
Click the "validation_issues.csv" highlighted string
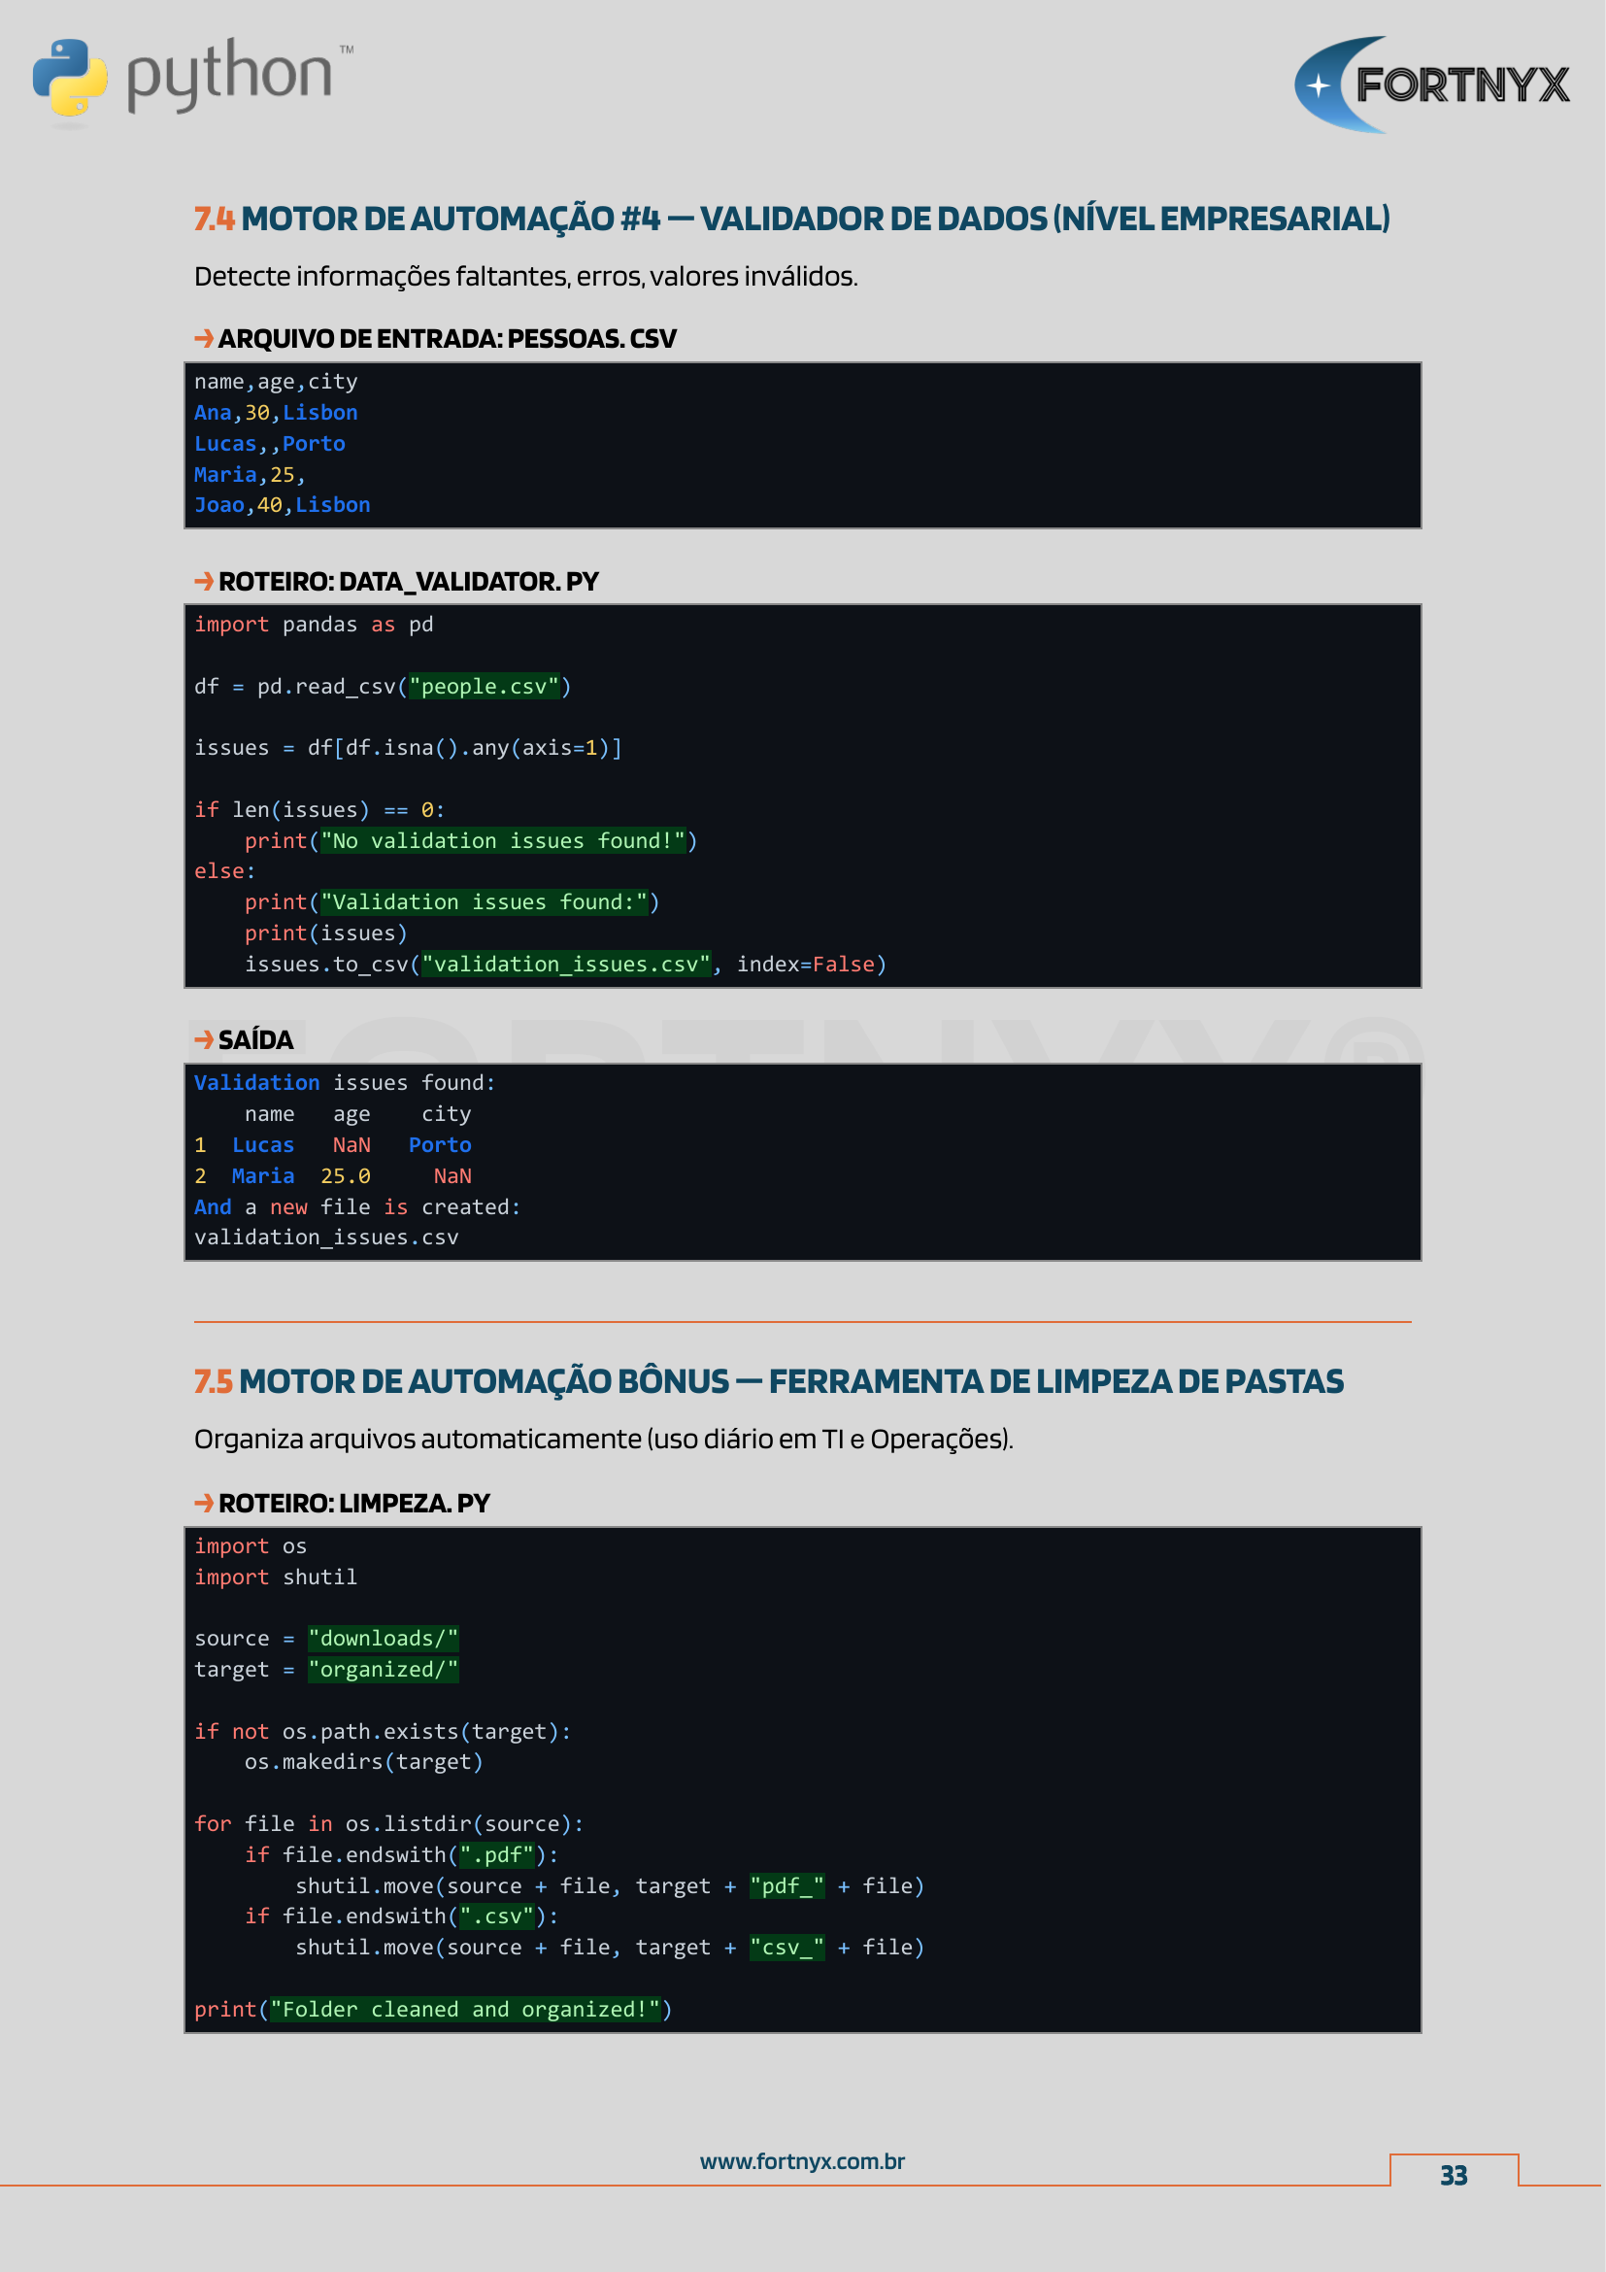pyautogui.click(x=566, y=965)
